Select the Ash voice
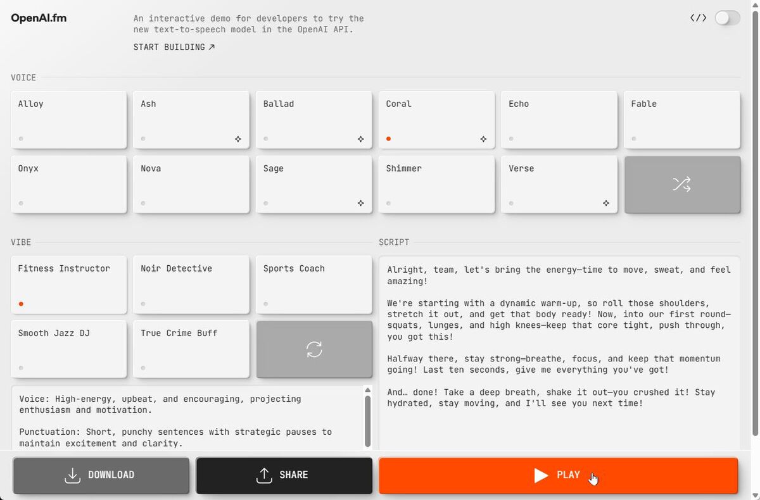This screenshot has height=500, width=760. [x=191, y=120]
